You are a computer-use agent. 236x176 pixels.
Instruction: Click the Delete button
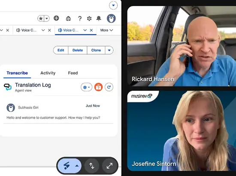(x=78, y=50)
